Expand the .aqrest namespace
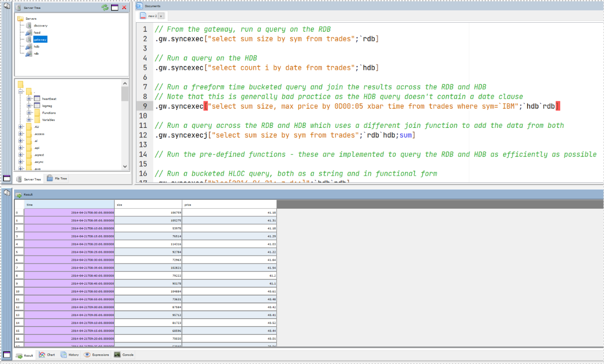Viewport: 604px width, 364px height. tap(21, 155)
